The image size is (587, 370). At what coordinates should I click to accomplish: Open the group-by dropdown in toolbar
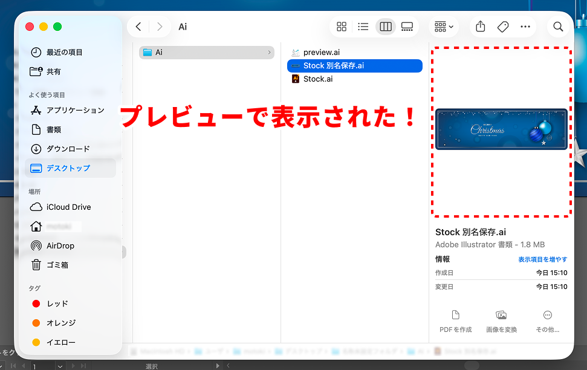[444, 27]
